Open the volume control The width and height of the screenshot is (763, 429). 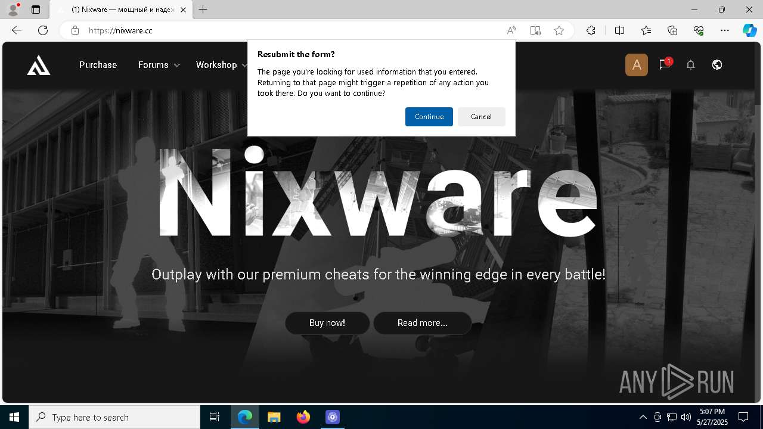pyautogui.click(x=686, y=417)
